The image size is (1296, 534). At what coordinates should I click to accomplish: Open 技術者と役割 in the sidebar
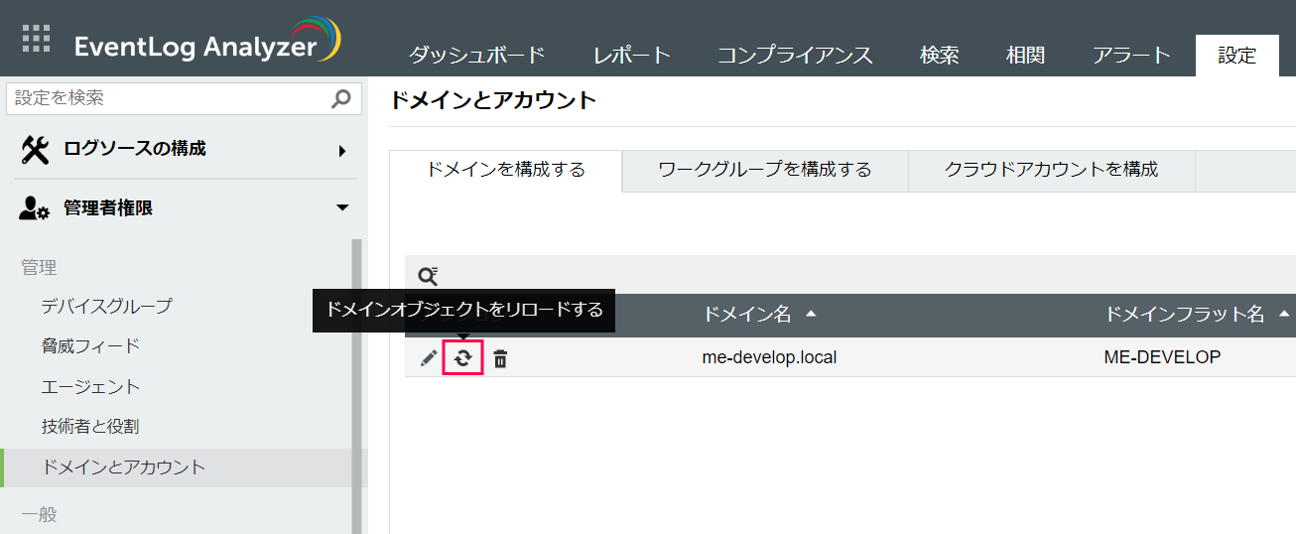[90, 427]
